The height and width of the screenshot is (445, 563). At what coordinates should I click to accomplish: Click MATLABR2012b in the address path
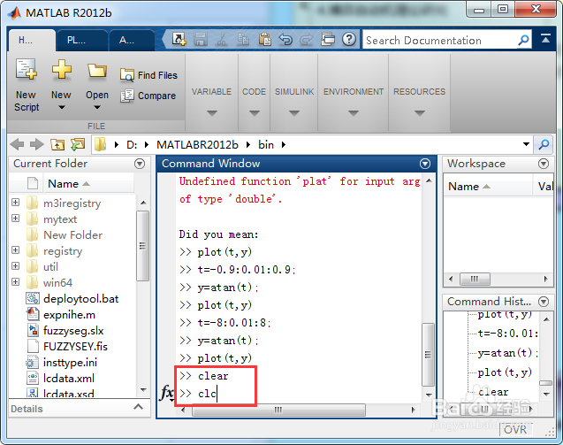(x=197, y=144)
